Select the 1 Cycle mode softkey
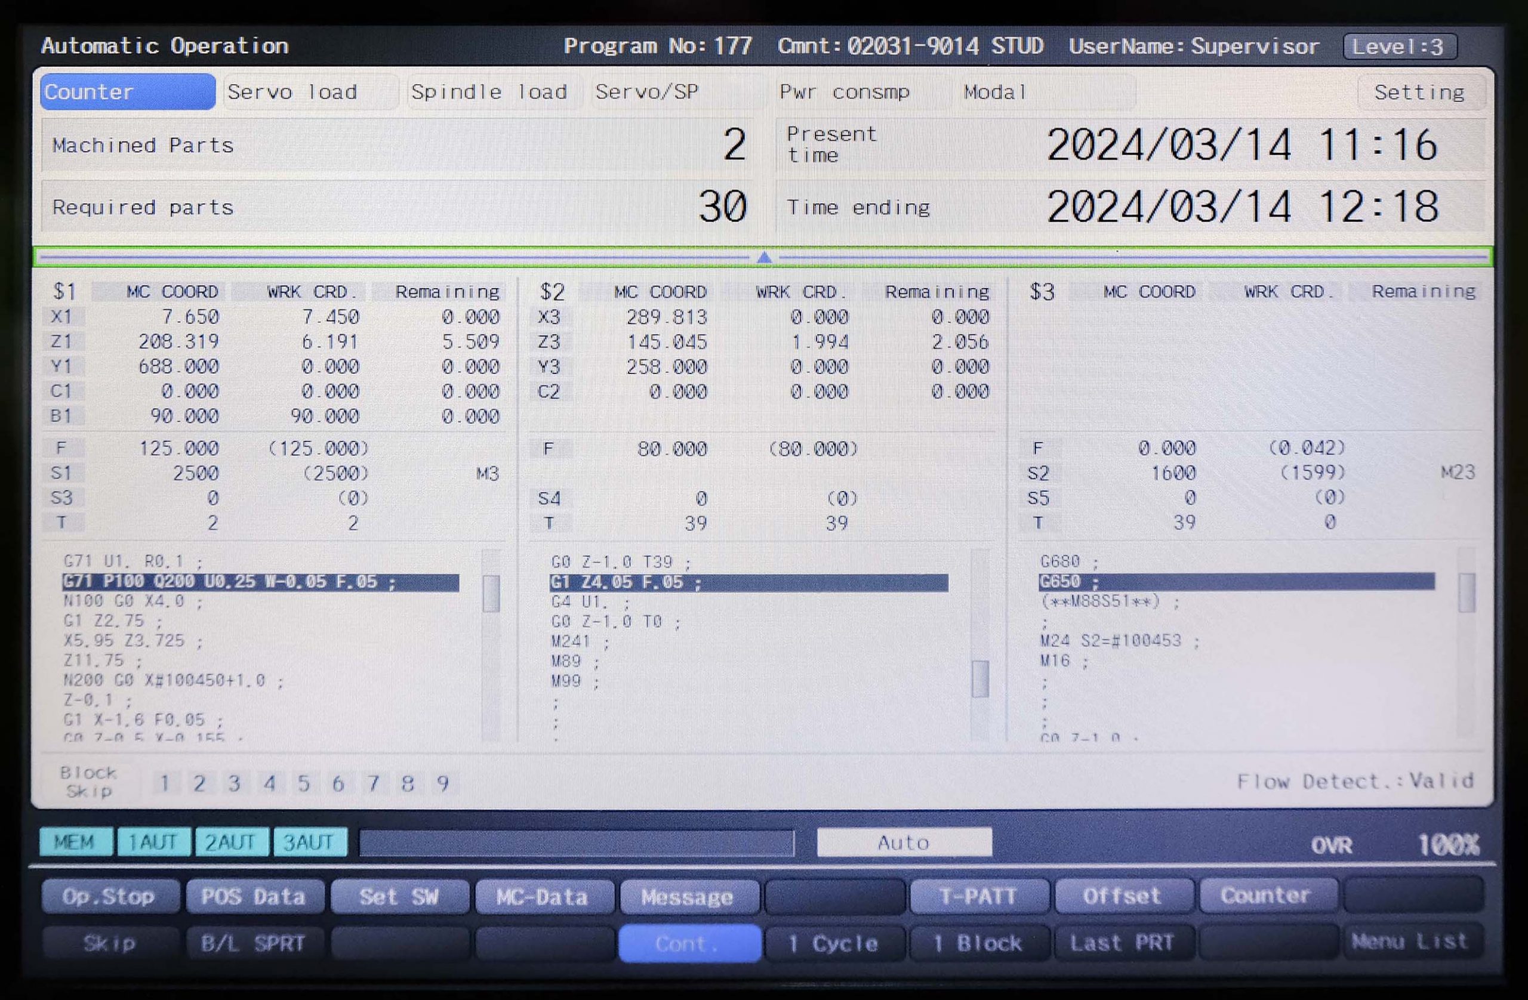This screenshot has height=1000, width=1528. 833,943
